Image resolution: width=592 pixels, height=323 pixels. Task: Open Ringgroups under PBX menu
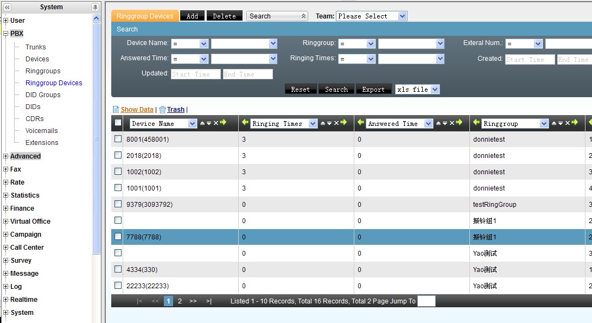pos(43,71)
